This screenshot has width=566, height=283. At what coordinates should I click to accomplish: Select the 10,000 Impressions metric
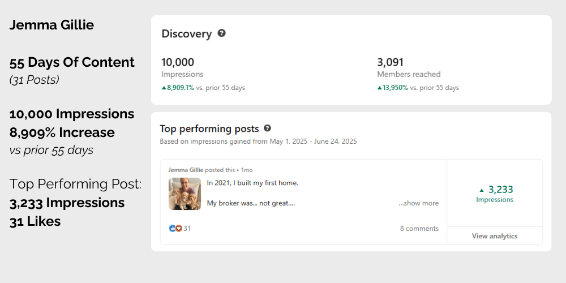[182, 67]
